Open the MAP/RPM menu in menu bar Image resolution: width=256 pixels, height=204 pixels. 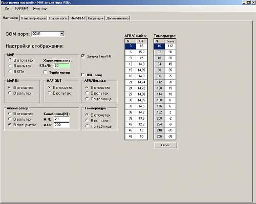coord(22,8)
